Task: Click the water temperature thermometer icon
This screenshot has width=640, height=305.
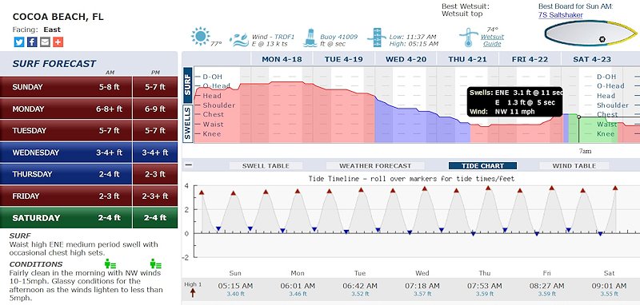Action: coord(468,38)
